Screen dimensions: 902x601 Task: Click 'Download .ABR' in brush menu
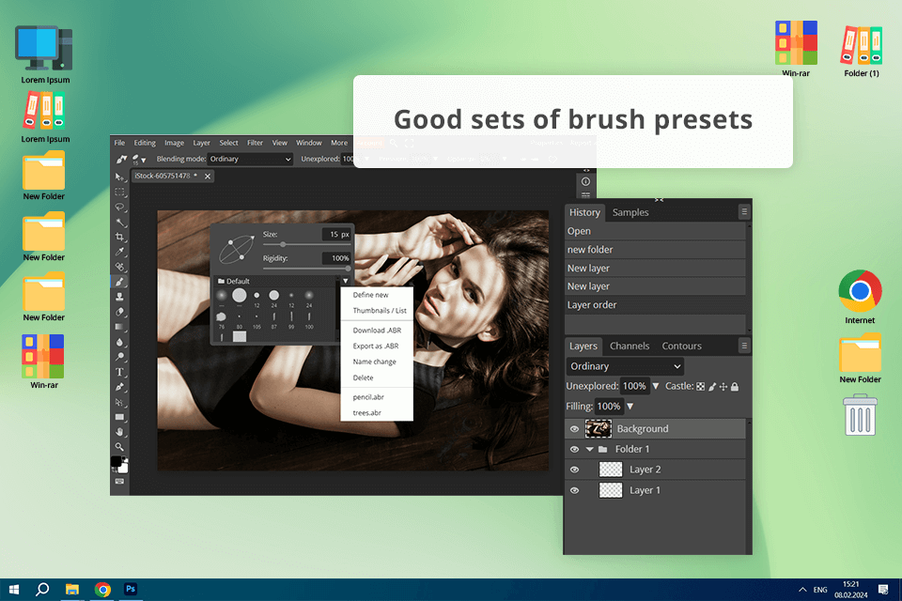point(375,331)
